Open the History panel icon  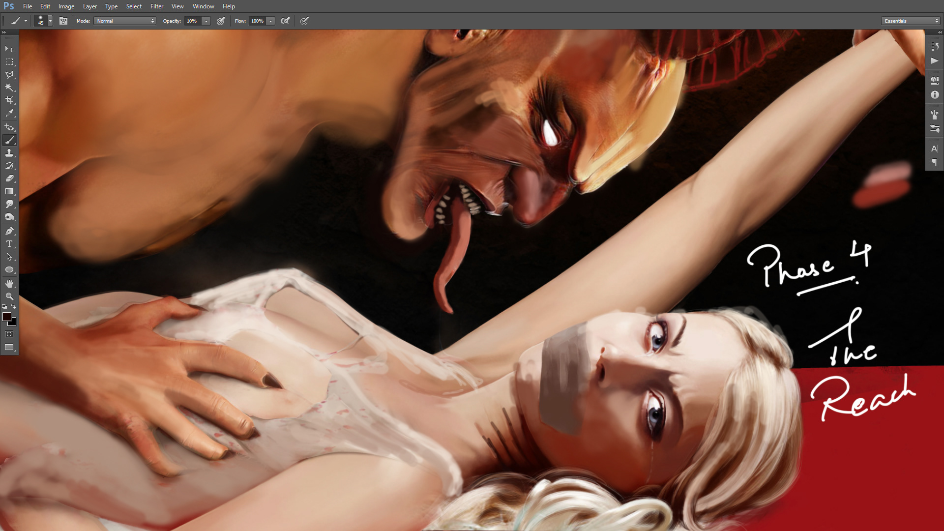[935, 47]
